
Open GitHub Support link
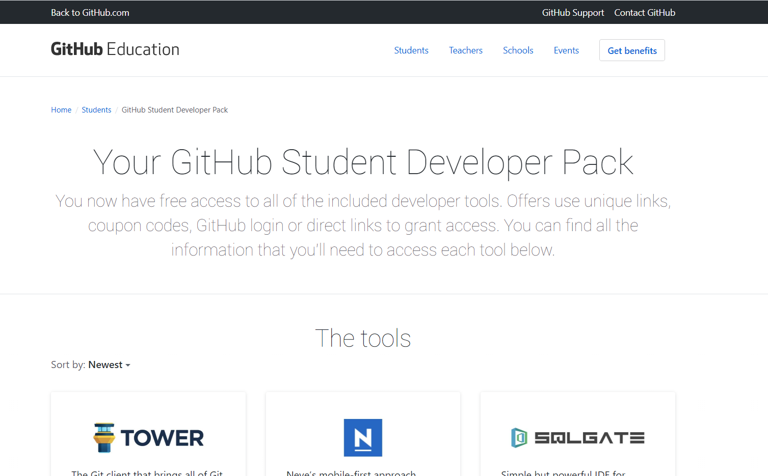[x=573, y=13]
